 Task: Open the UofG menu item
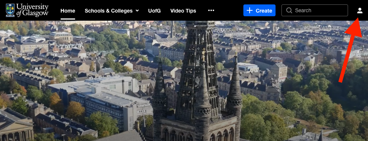point(155,11)
